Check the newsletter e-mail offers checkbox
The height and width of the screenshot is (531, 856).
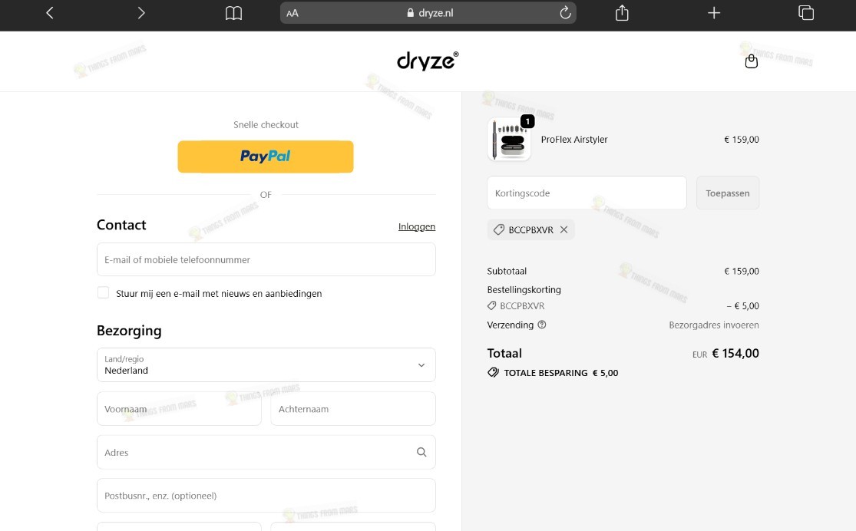[103, 292]
